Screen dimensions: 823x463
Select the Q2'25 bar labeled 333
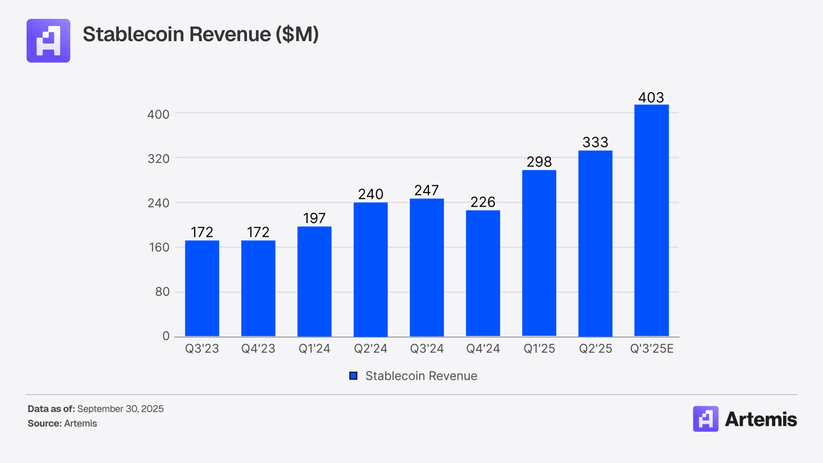click(595, 244)
